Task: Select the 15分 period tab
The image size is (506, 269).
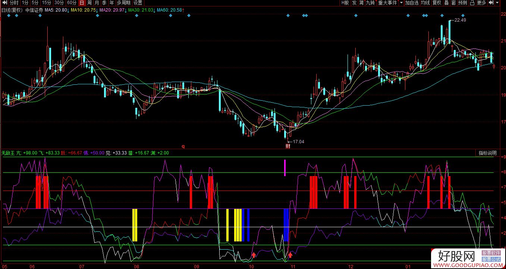Action: pyautogui.click(x=46, y=3)
